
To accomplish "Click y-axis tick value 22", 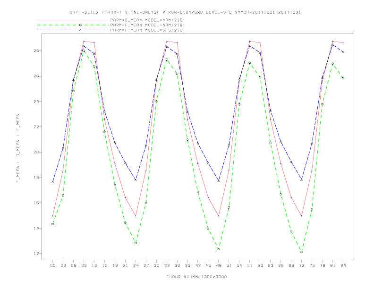I will click(x=36, y=127).
